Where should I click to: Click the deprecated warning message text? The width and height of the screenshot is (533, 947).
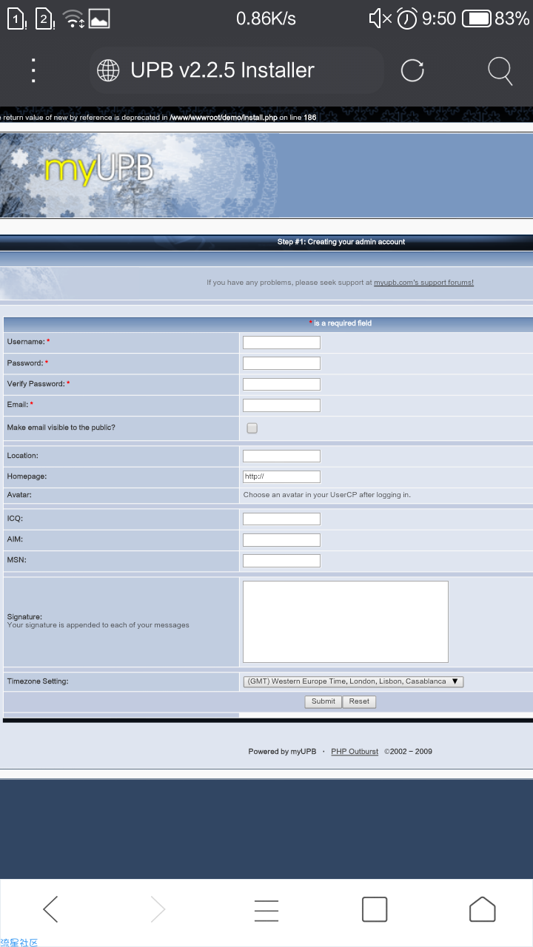[158, 118]
